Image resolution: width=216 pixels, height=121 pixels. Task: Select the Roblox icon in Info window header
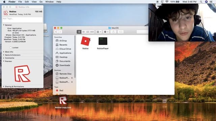[6, 13]
